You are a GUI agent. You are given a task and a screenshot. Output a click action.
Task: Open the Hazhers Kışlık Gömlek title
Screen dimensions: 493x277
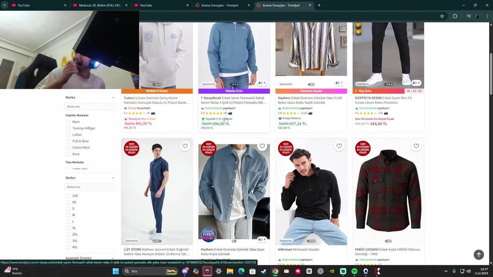[x=233, y=252]
